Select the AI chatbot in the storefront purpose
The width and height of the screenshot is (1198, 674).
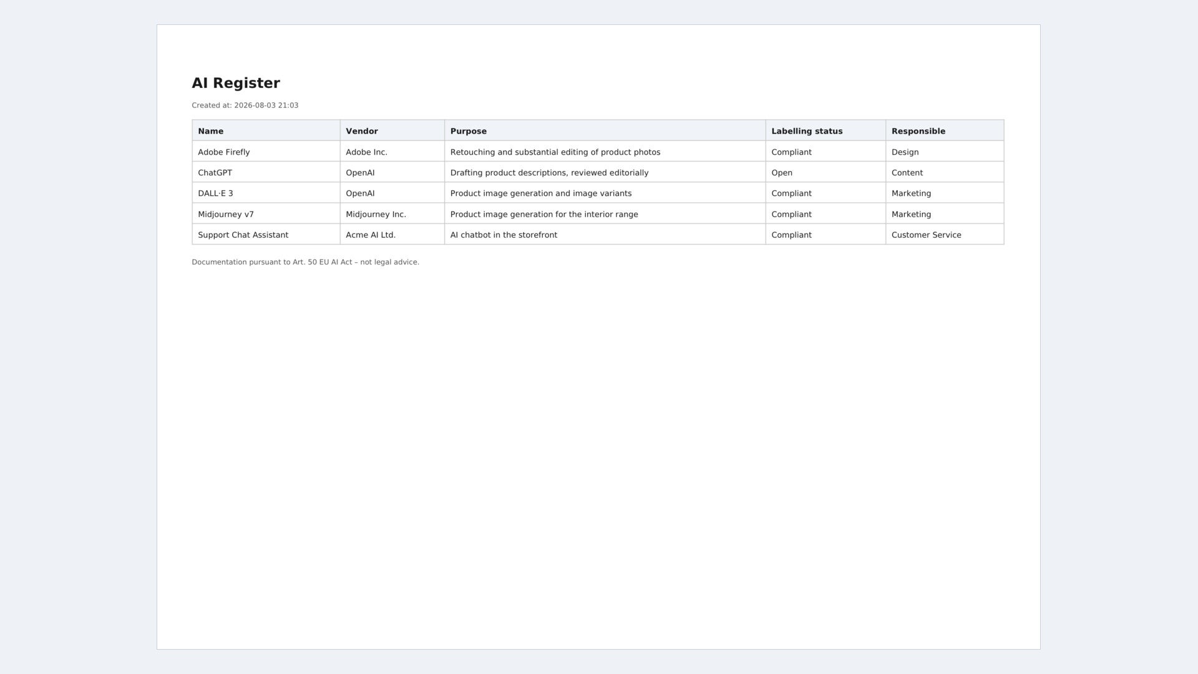pyautogui.click(x=605, y=234)
